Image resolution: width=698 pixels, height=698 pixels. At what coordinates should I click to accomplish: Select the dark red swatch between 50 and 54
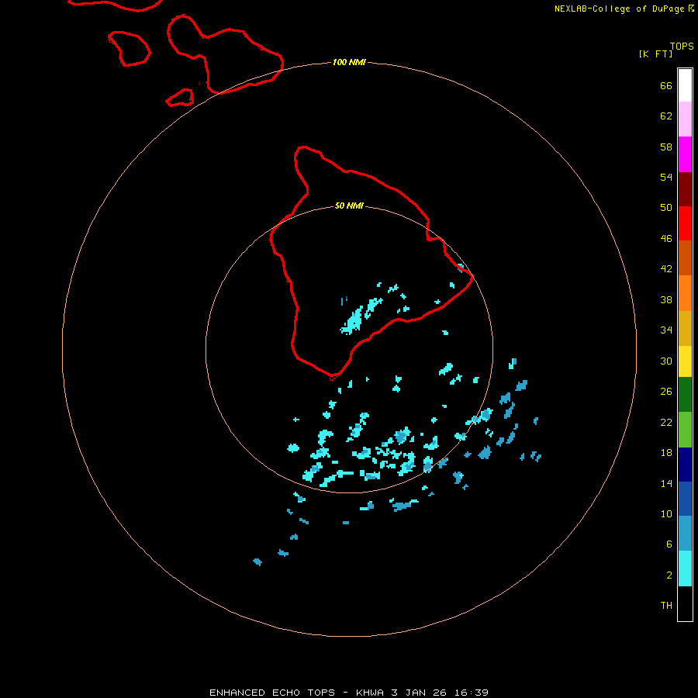pos(685,189)
